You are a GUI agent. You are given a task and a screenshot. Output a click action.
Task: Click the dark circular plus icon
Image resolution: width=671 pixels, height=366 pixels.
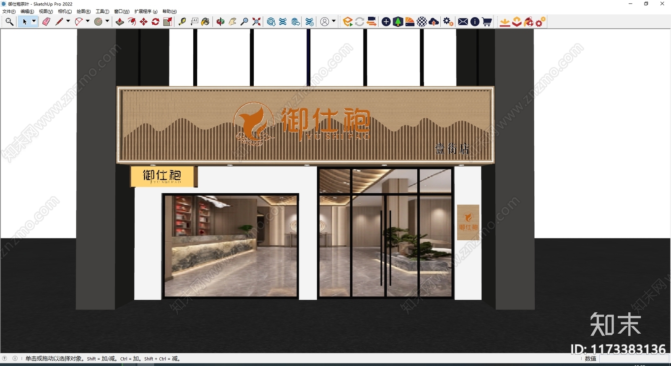click(386, 22)
